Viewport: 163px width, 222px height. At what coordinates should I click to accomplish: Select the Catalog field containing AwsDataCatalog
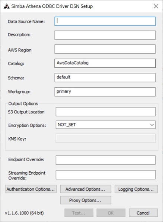coord(105,63)
